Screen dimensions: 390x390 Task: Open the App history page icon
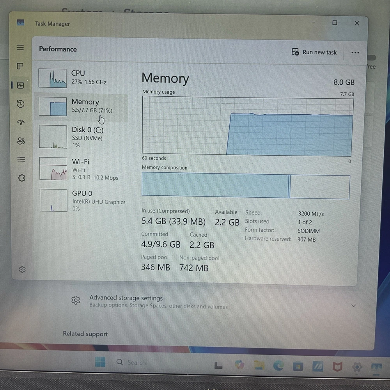click(21, 104)
